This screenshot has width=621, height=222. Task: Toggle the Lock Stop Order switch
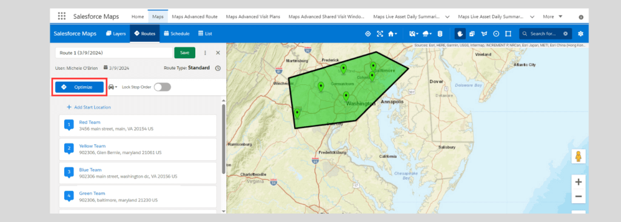163,87
